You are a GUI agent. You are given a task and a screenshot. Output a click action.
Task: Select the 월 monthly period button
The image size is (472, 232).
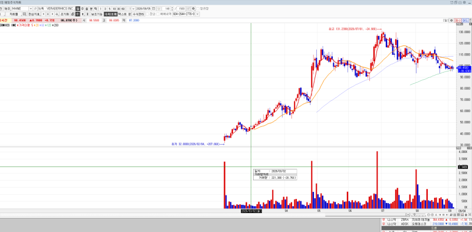pos(86,8)
